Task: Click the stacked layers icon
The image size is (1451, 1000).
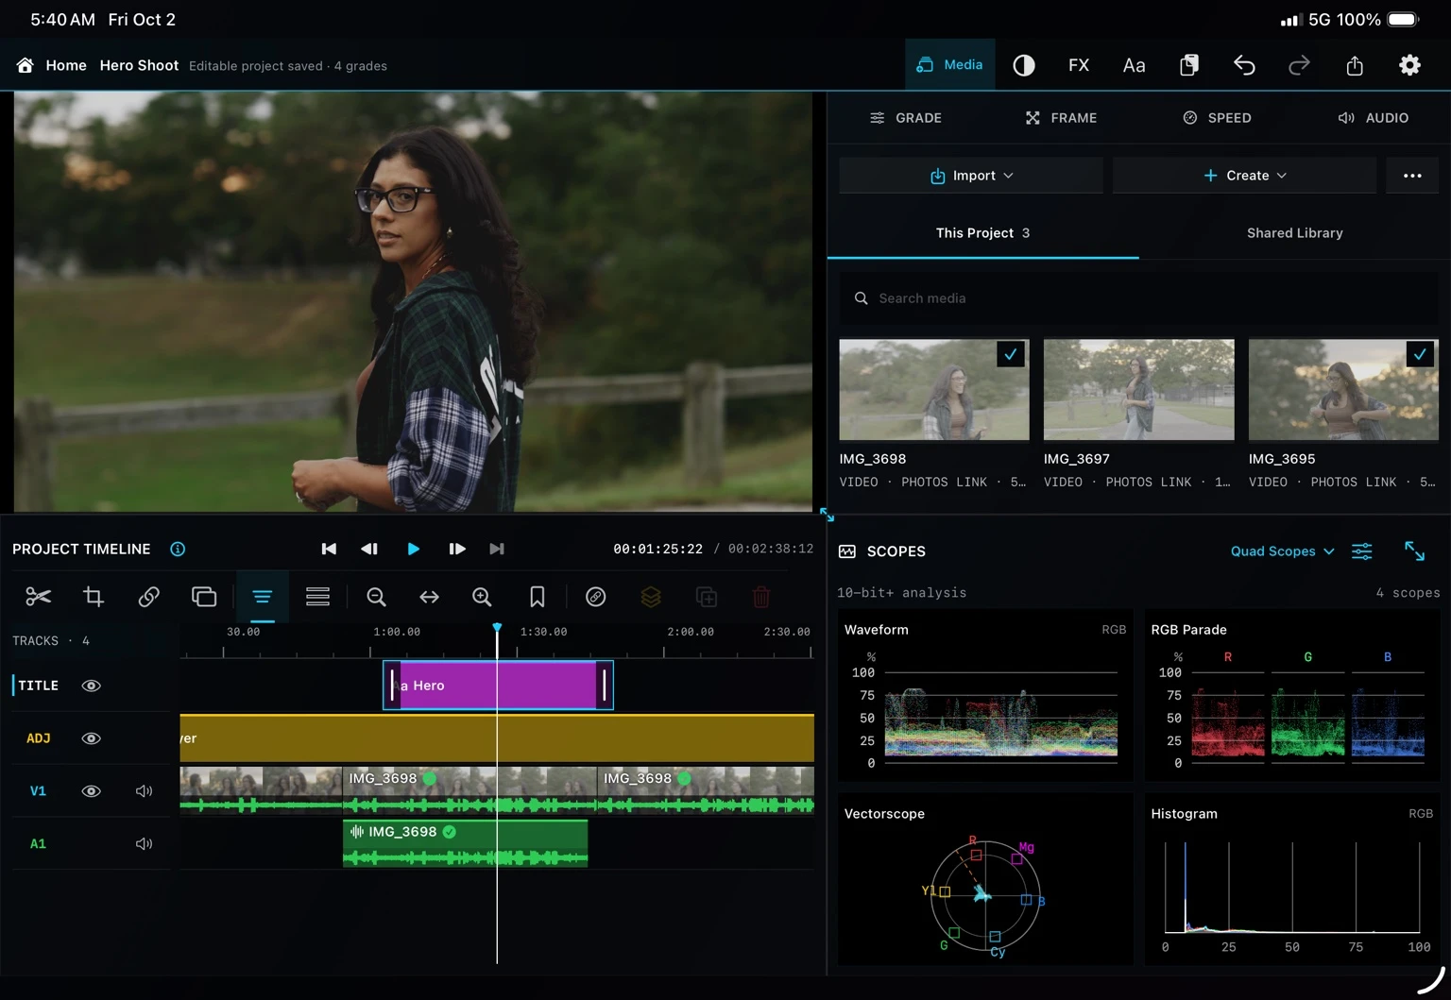Action: pos(651,597)
